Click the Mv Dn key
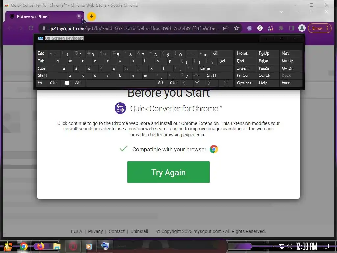This screenshot has height=253, width=337. pos(291,69)
